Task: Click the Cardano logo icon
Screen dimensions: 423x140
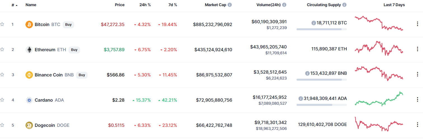Action: [29, 100]
